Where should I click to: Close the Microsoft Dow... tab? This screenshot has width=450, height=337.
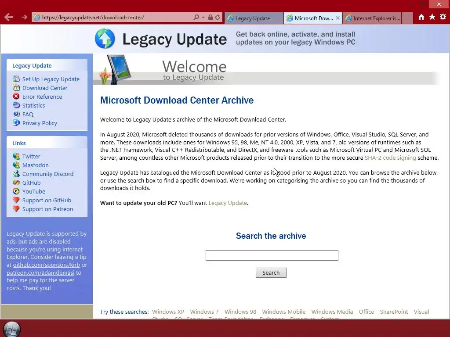338,18
